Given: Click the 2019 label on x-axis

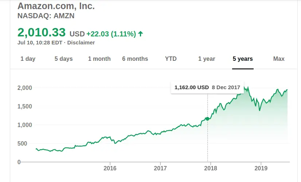Looking at the screenshot, I should (x=261, y=168).
